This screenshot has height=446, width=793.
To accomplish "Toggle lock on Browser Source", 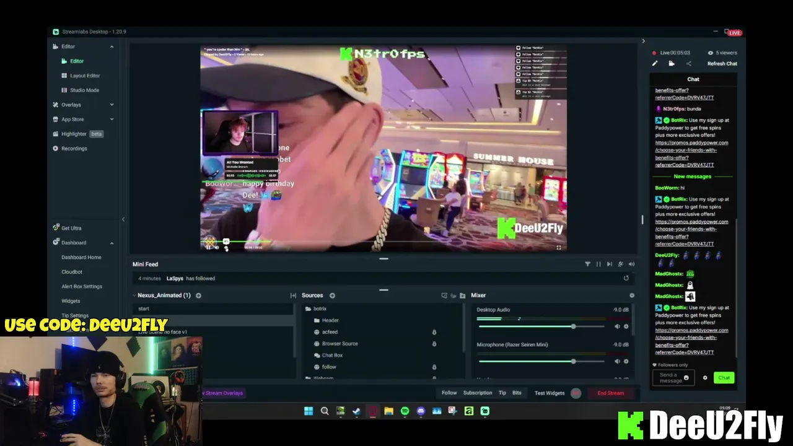I will (x=434, y=344).
